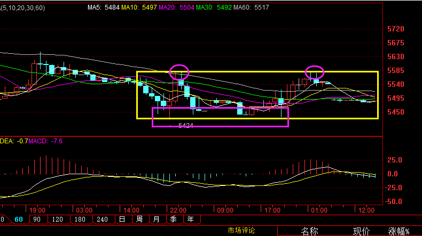The width and height of the screenshot is (422, 236).
Task: Click the 25.0 MACD axis label
Action: pos(395,160)
